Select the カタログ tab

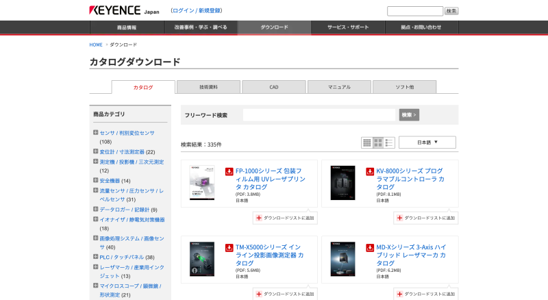click(143, 87)
